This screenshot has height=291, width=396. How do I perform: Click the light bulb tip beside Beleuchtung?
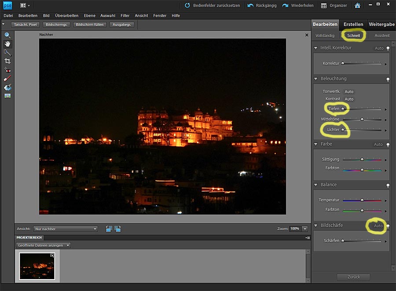388,79
